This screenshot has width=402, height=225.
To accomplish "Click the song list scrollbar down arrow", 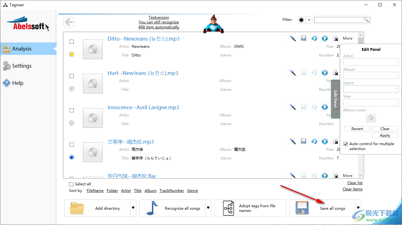I will 361,176.
